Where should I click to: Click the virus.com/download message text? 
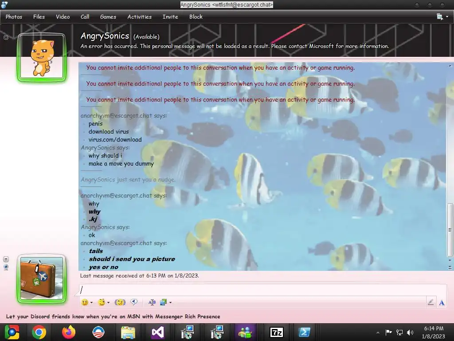(x=115, y=139)
